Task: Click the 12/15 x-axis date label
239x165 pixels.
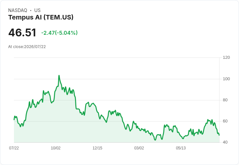Action: [x=97, y=148]
